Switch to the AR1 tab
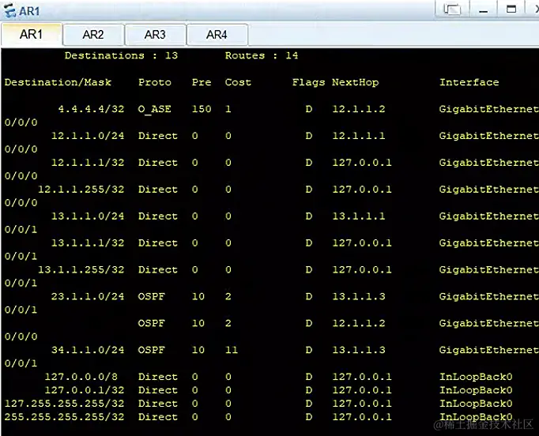This screenshot has width=539, height=436. (32, 34)
